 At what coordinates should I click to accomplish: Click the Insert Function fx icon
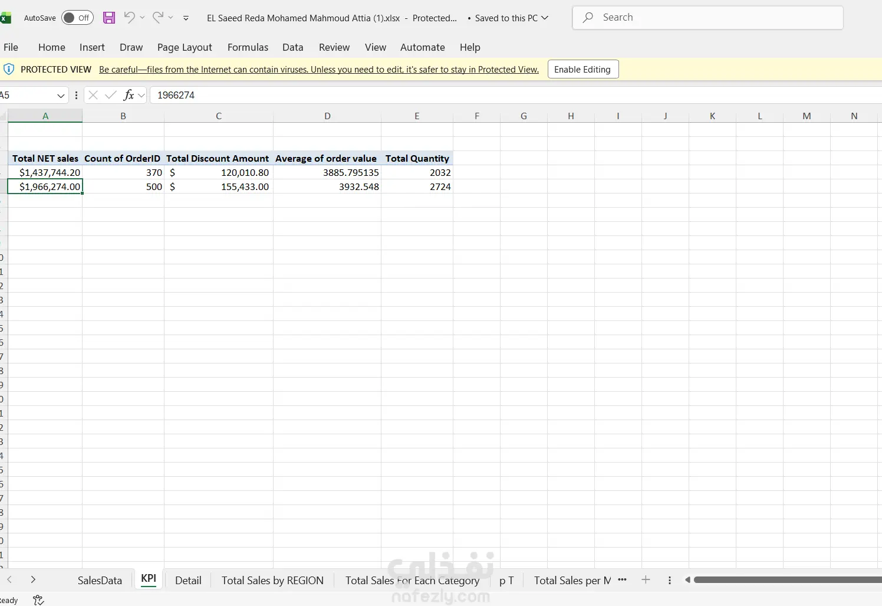[x=128, y=95]
